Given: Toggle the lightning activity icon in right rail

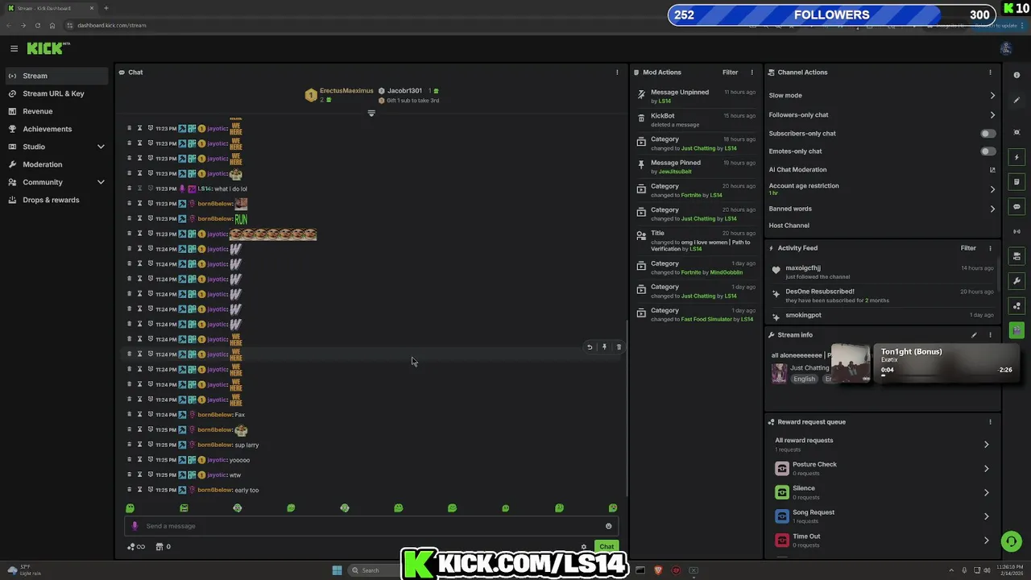Looking at the screenshot, I should [1017, 157].
